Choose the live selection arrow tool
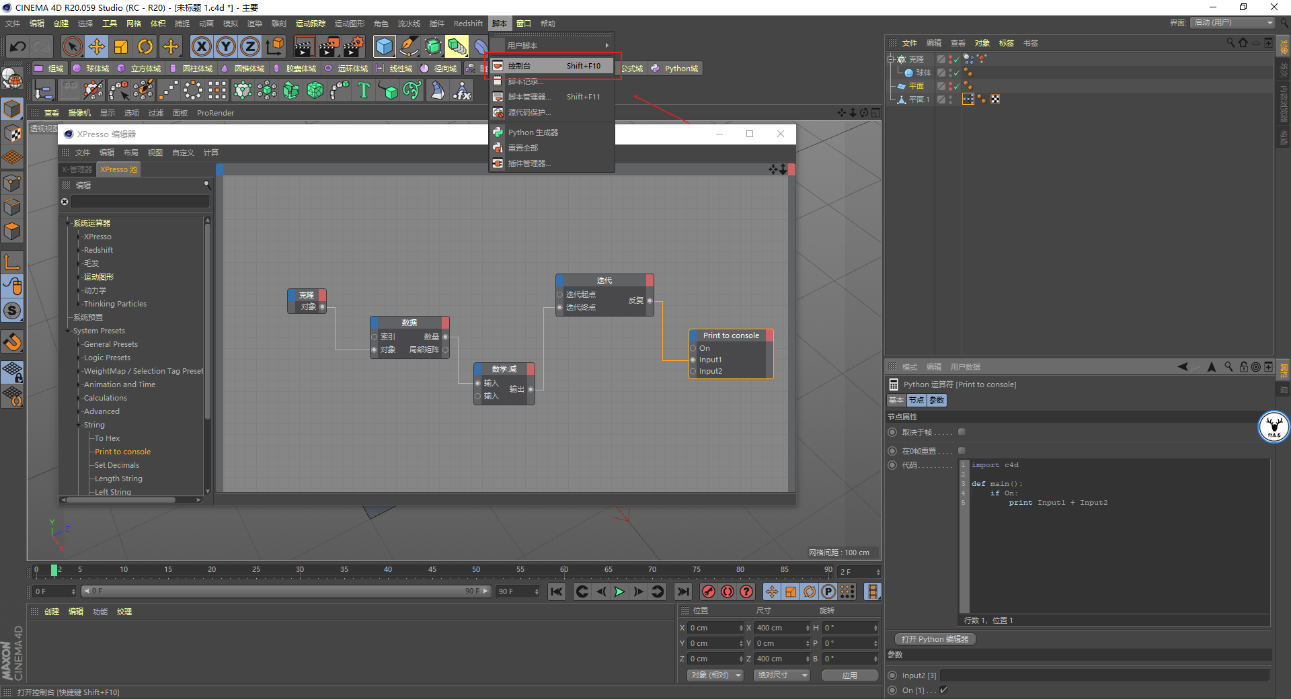 [x=72, y=46]
